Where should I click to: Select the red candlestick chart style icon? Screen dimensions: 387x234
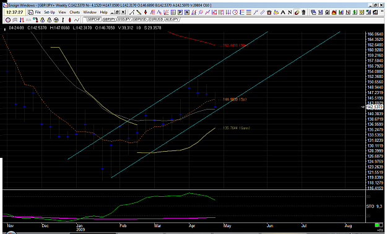70,20
